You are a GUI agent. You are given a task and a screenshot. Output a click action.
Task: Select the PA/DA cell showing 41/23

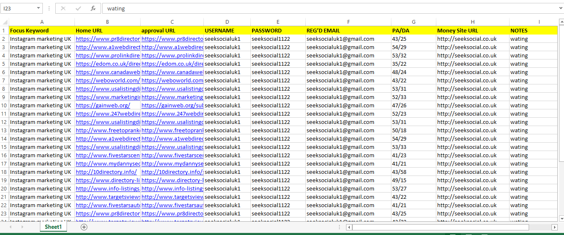(413, 155)
